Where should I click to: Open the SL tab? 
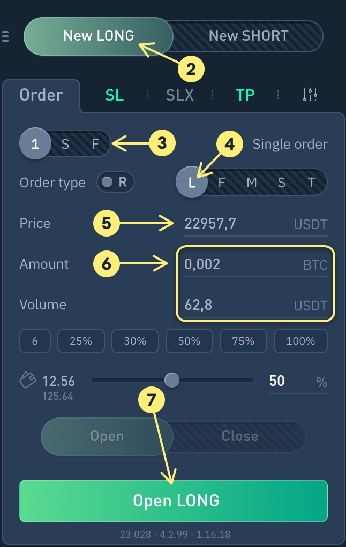(115, 95)
